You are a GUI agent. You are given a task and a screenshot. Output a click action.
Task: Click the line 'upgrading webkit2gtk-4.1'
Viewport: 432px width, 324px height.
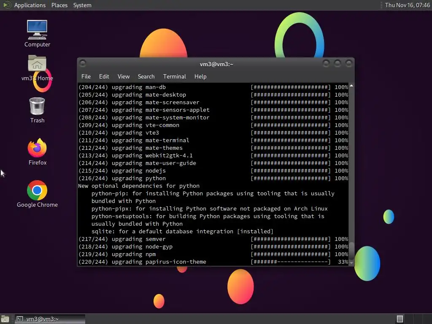point(213,155)
